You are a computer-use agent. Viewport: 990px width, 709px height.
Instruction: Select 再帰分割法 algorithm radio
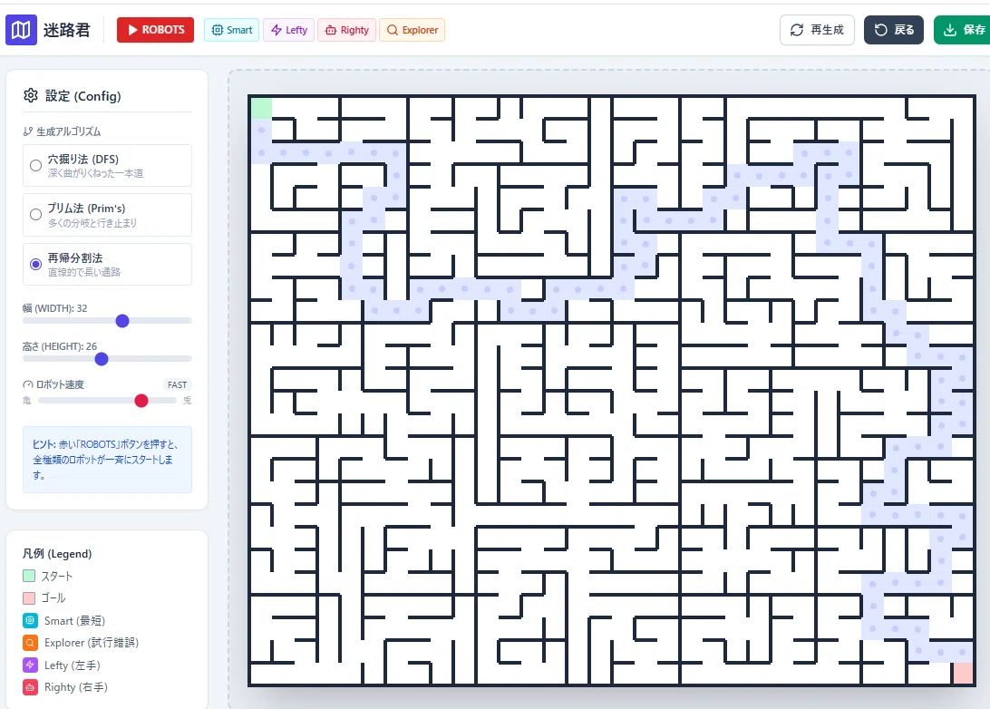36,264
